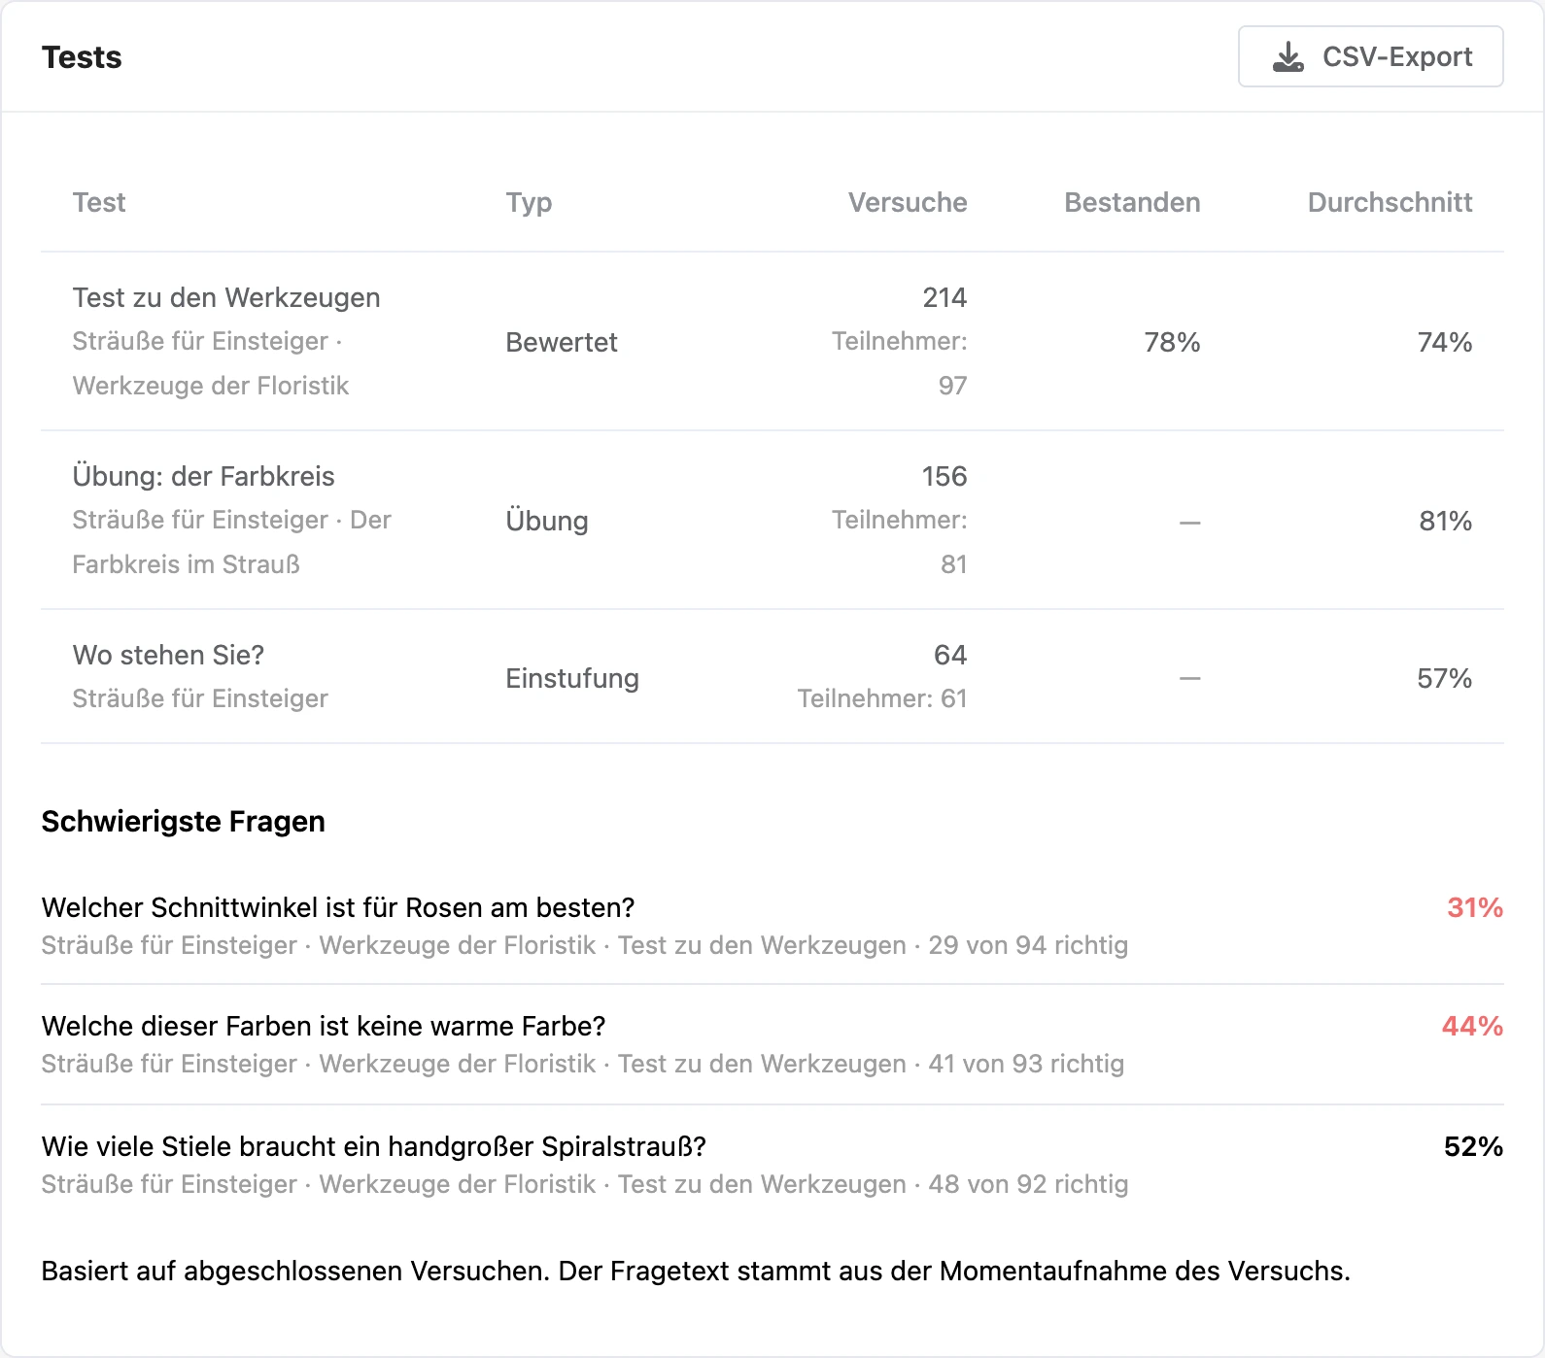
Task: Select the question about the handgroßer Spiralstrauß
Action: tap(374, 1146)
